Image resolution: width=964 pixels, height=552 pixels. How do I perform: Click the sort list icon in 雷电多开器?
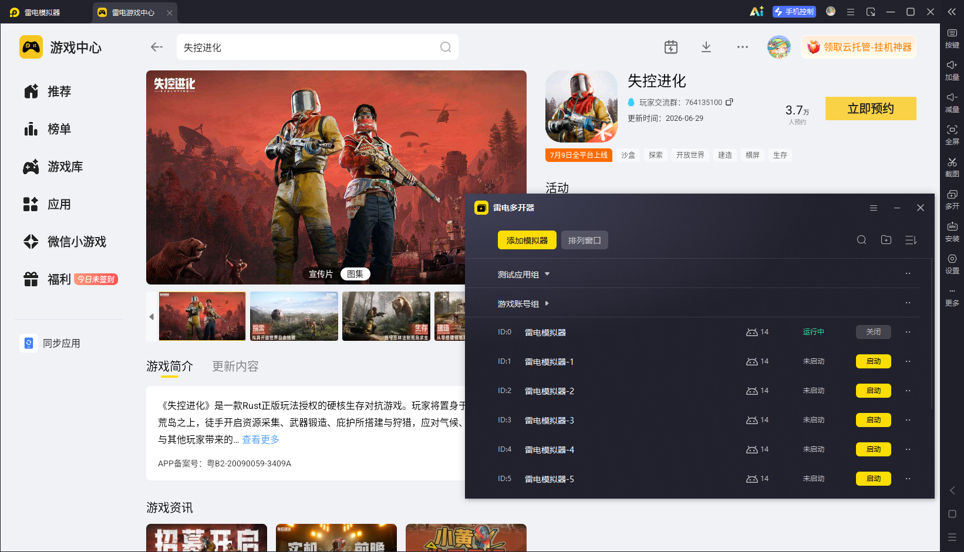(911, 240)
